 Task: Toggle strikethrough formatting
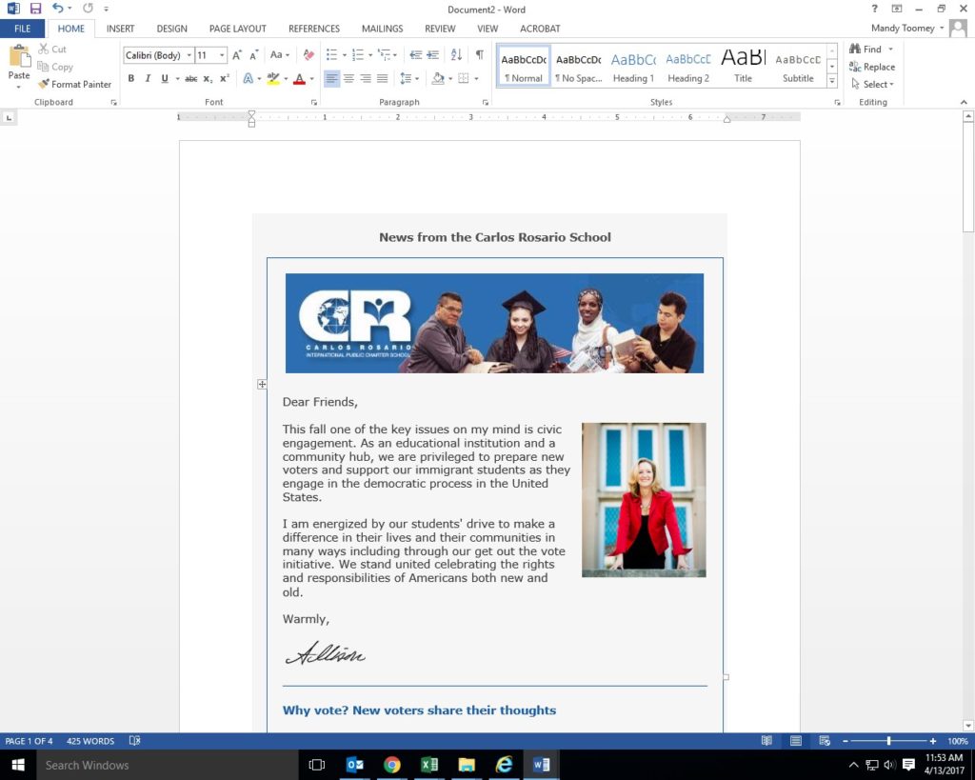pyautogui.click(x=190, y=78)
